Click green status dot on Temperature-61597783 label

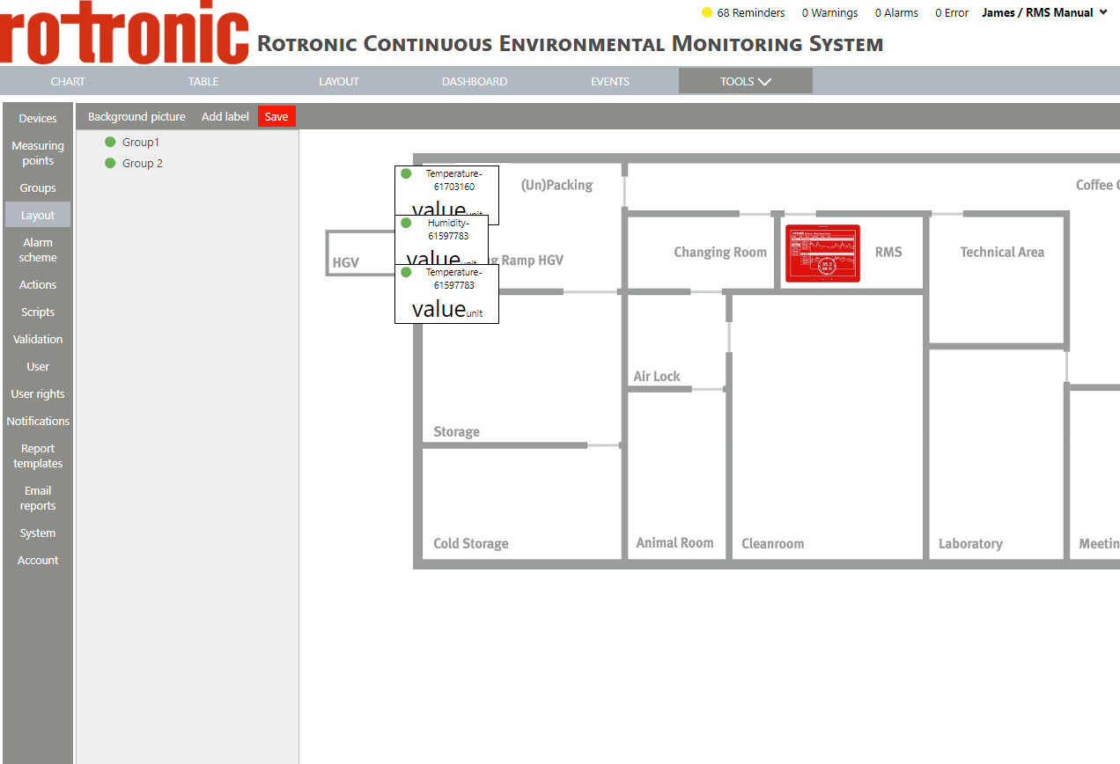(x=406, y=272)
